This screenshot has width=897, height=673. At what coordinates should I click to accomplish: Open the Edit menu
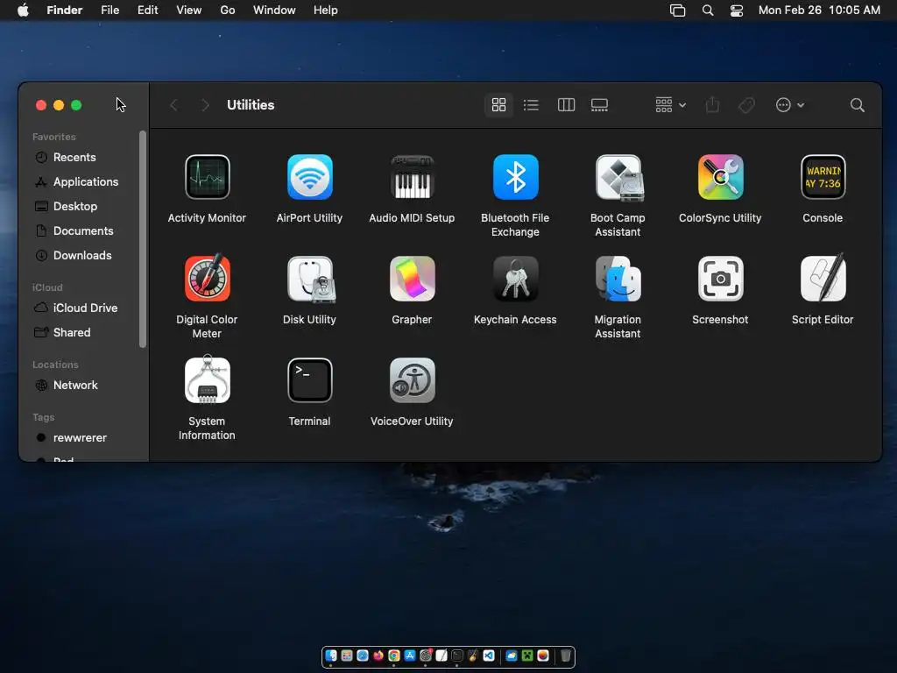(x=147, y=11)
